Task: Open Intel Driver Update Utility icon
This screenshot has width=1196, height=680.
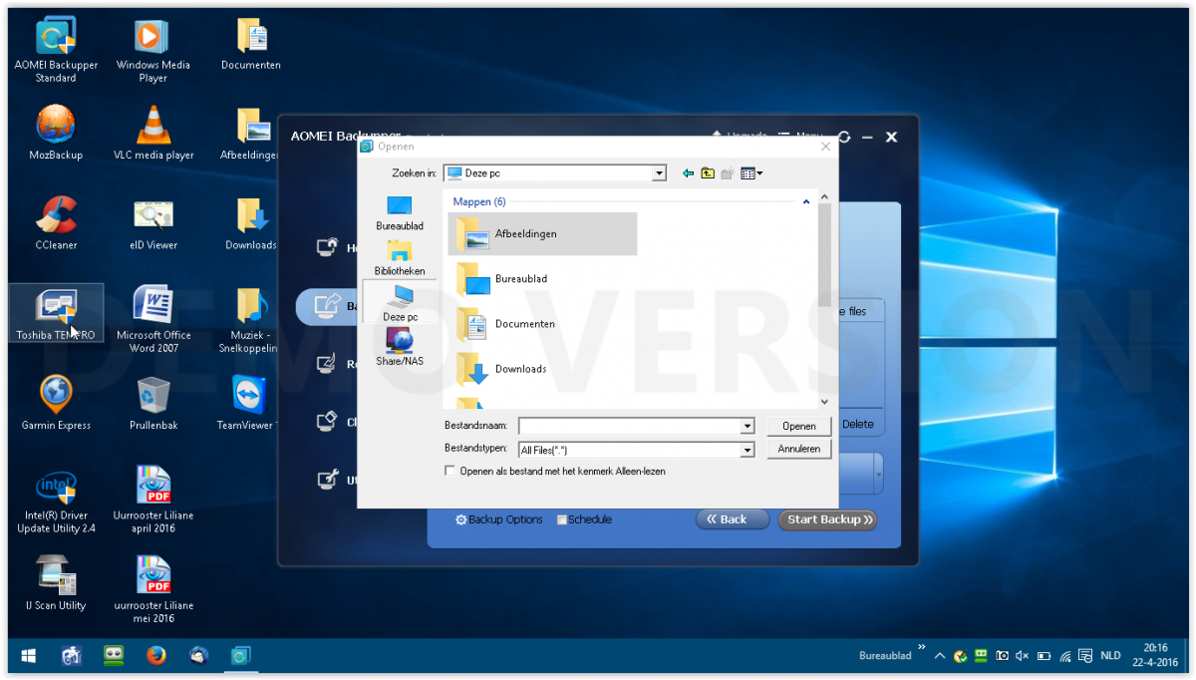Action: (x=56, y=500)
